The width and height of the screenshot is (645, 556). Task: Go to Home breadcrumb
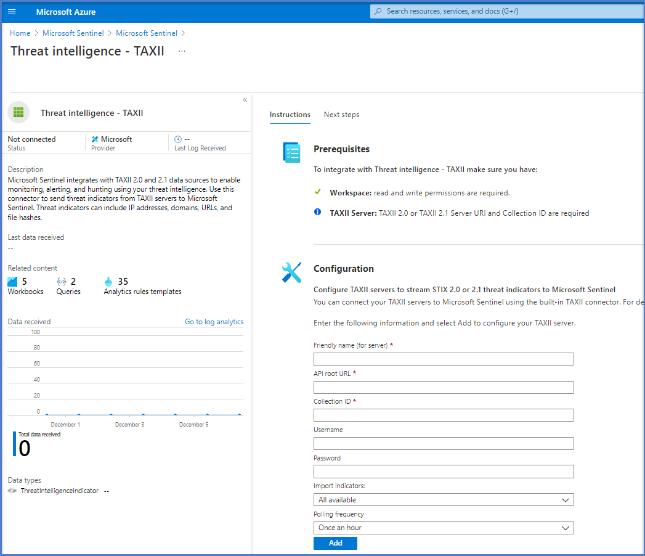tap(20, 33)
